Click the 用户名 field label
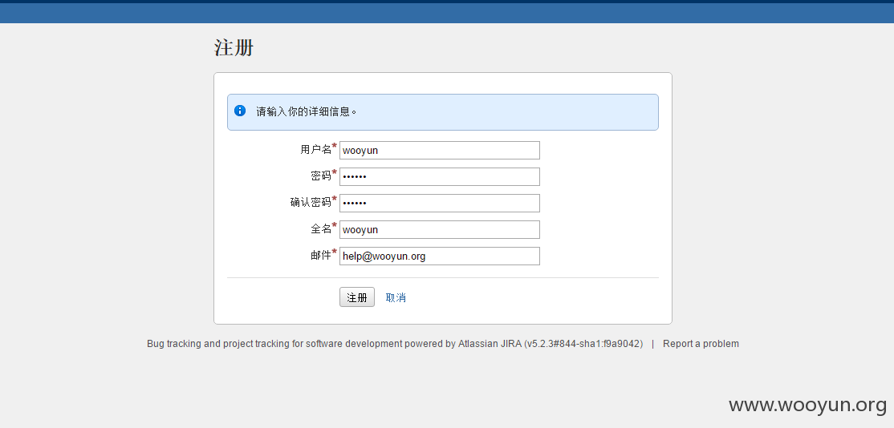This screenshot has width=894, height=428. click(316, 150)
